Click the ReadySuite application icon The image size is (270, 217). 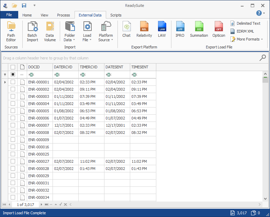[5, 5]
